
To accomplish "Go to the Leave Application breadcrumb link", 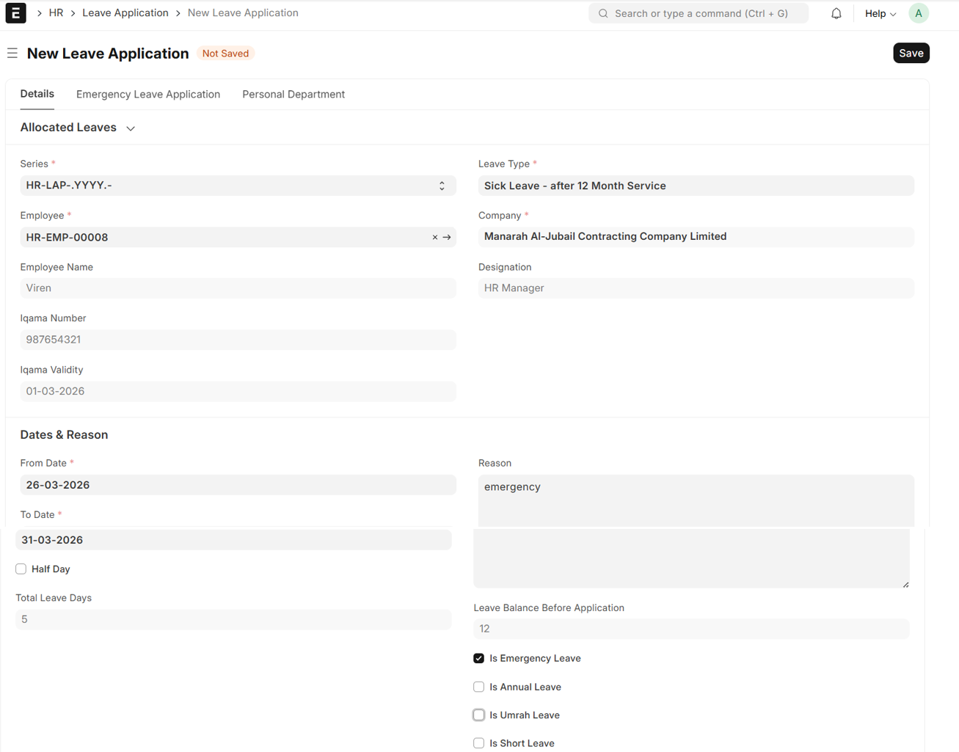I will [125, 13].
